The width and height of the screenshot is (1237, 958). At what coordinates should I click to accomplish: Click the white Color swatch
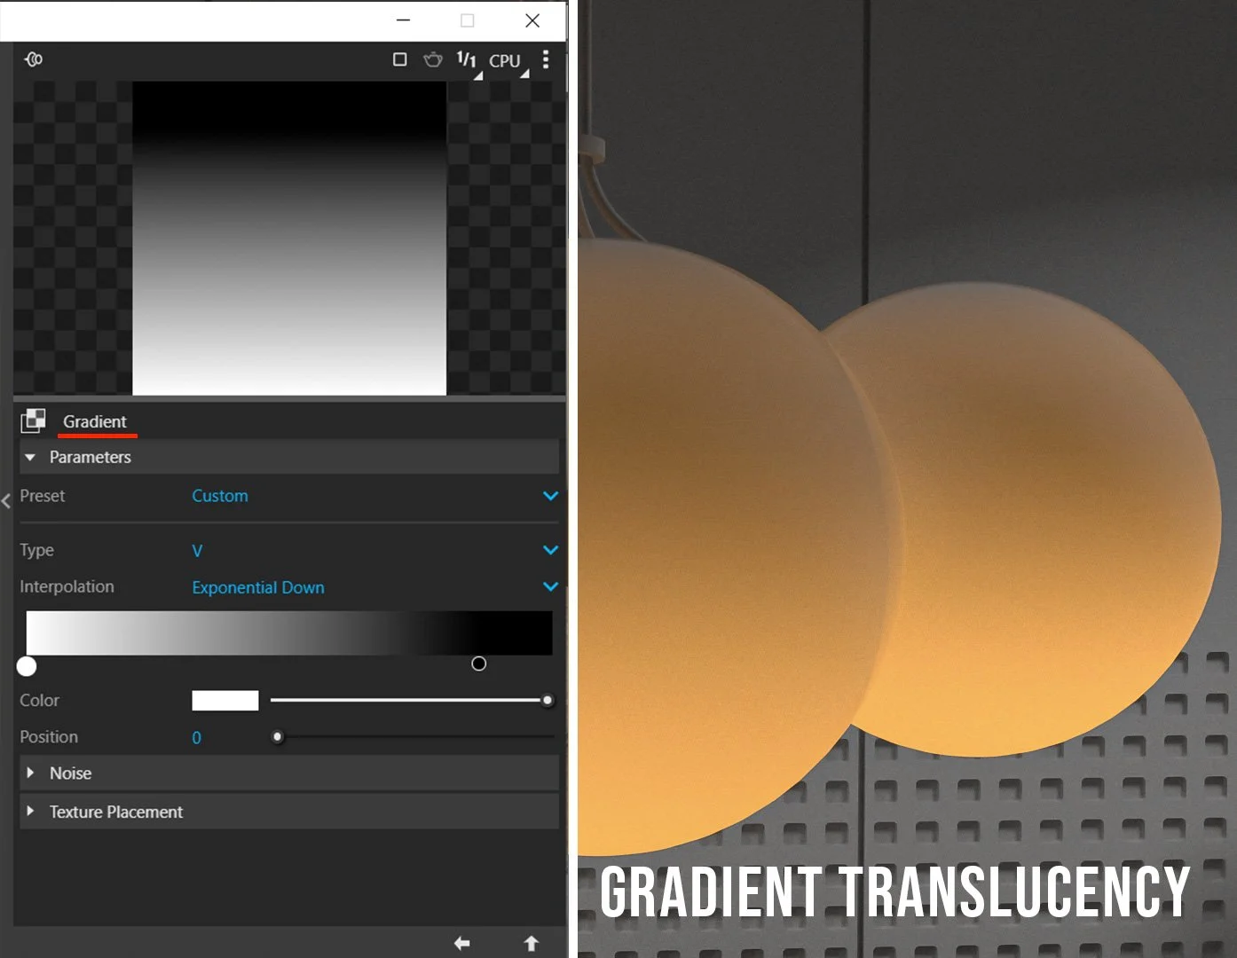coord(225,700)
